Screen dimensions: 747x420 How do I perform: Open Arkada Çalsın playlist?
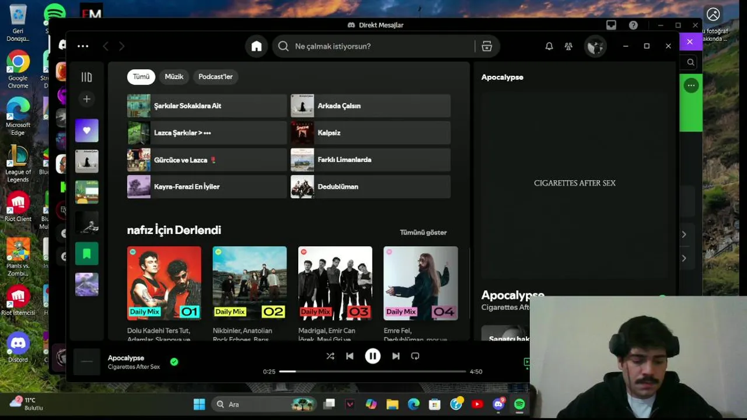371,106
